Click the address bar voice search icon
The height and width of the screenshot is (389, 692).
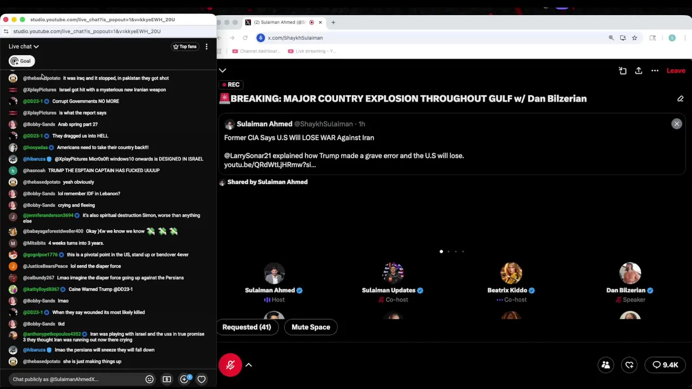pyautogui.click(x=261, y=38)
